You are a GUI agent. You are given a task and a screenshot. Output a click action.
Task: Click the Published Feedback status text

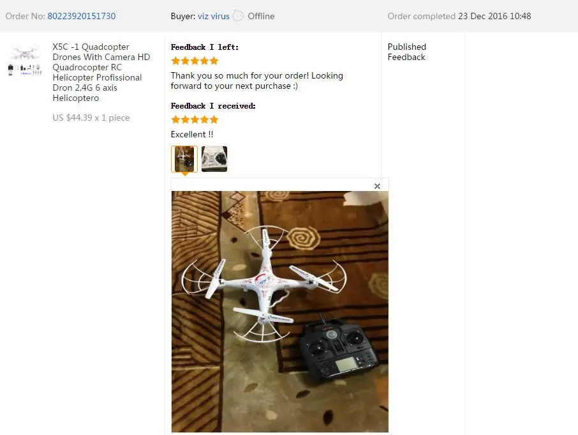click(x=406, y=52)
